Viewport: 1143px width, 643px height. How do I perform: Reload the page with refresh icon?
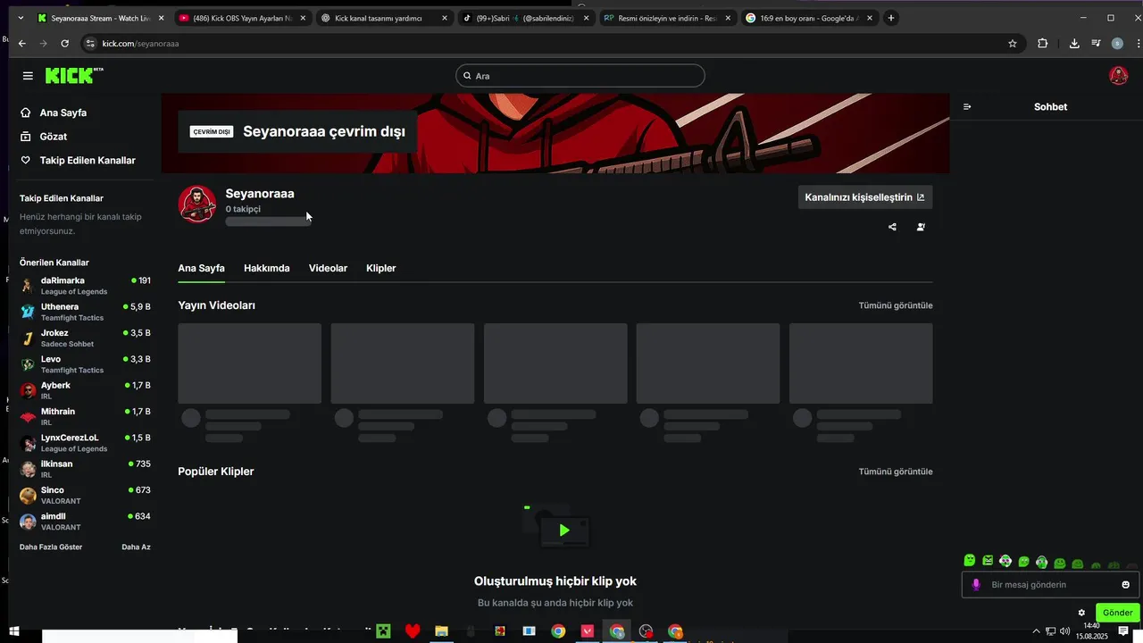tap(64, 43)
